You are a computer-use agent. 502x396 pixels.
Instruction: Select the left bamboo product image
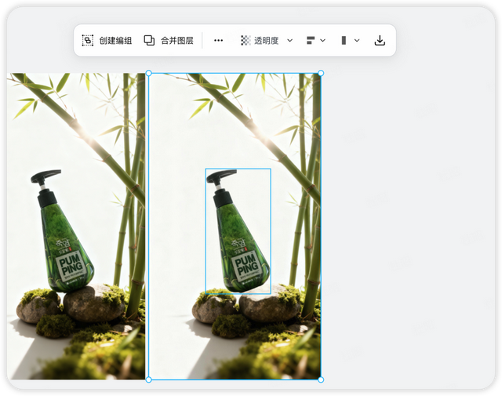pos(76,227)
